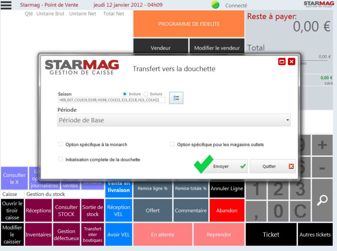Click Consulter le X button
Screen dimensions: 337x251
(14, 178)
